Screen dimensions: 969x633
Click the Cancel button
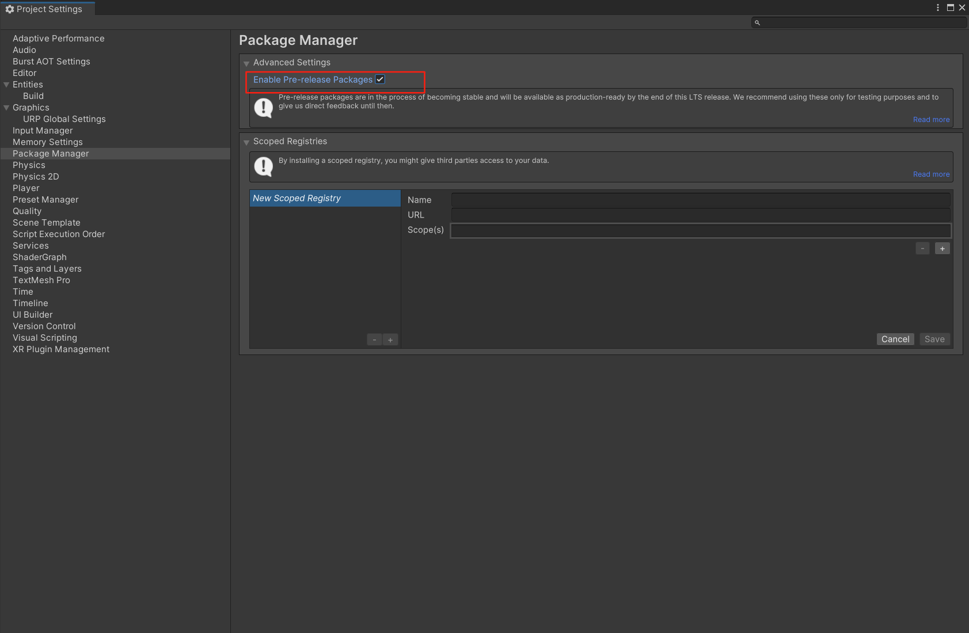[x=895, y=339]
